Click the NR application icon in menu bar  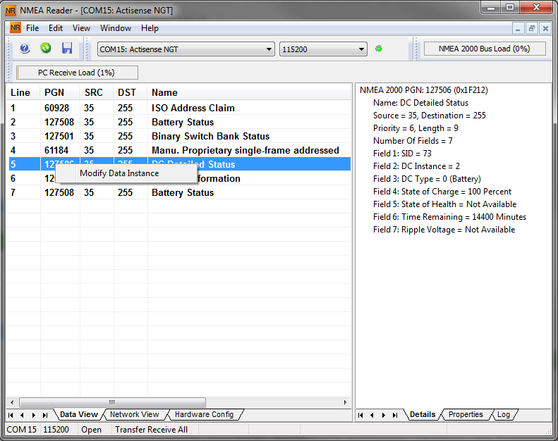coord(15,28)
